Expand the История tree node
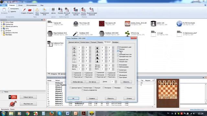This screenshot has height=116, width=207. click(x=2, y=31)
